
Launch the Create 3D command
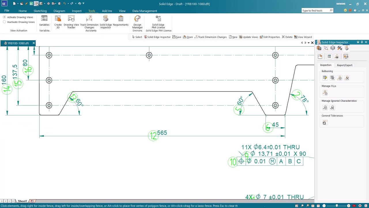tap(58, 22)
